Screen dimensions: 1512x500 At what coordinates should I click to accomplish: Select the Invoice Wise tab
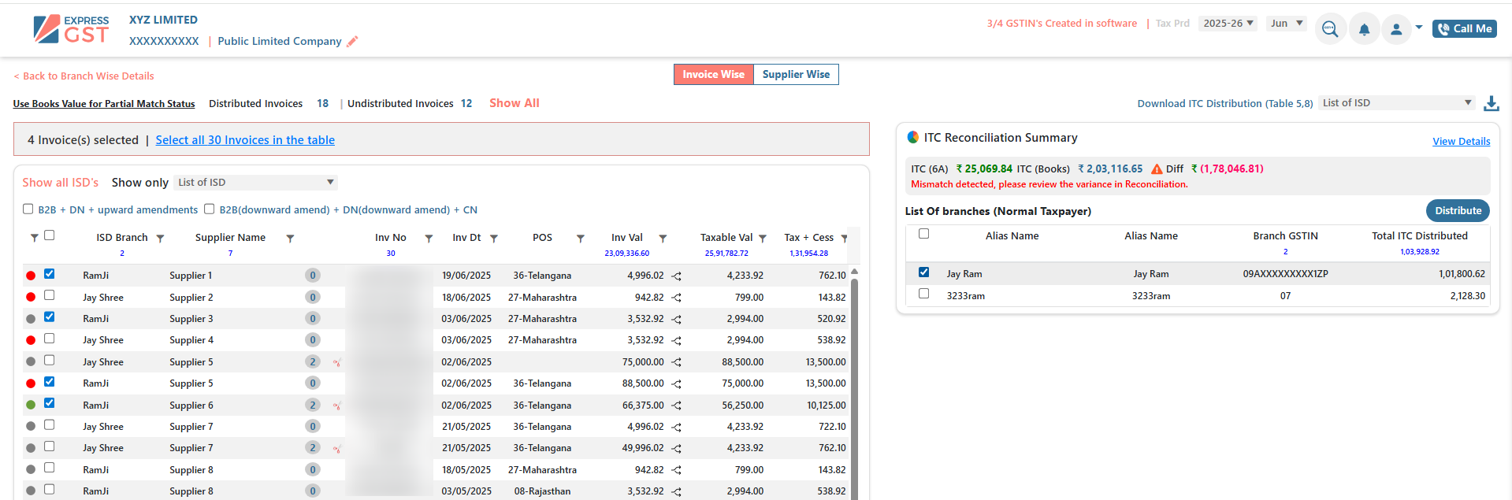point(713,75)
